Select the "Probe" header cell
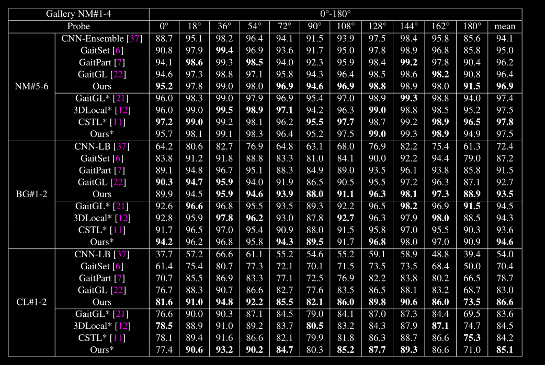 point(78,26)
